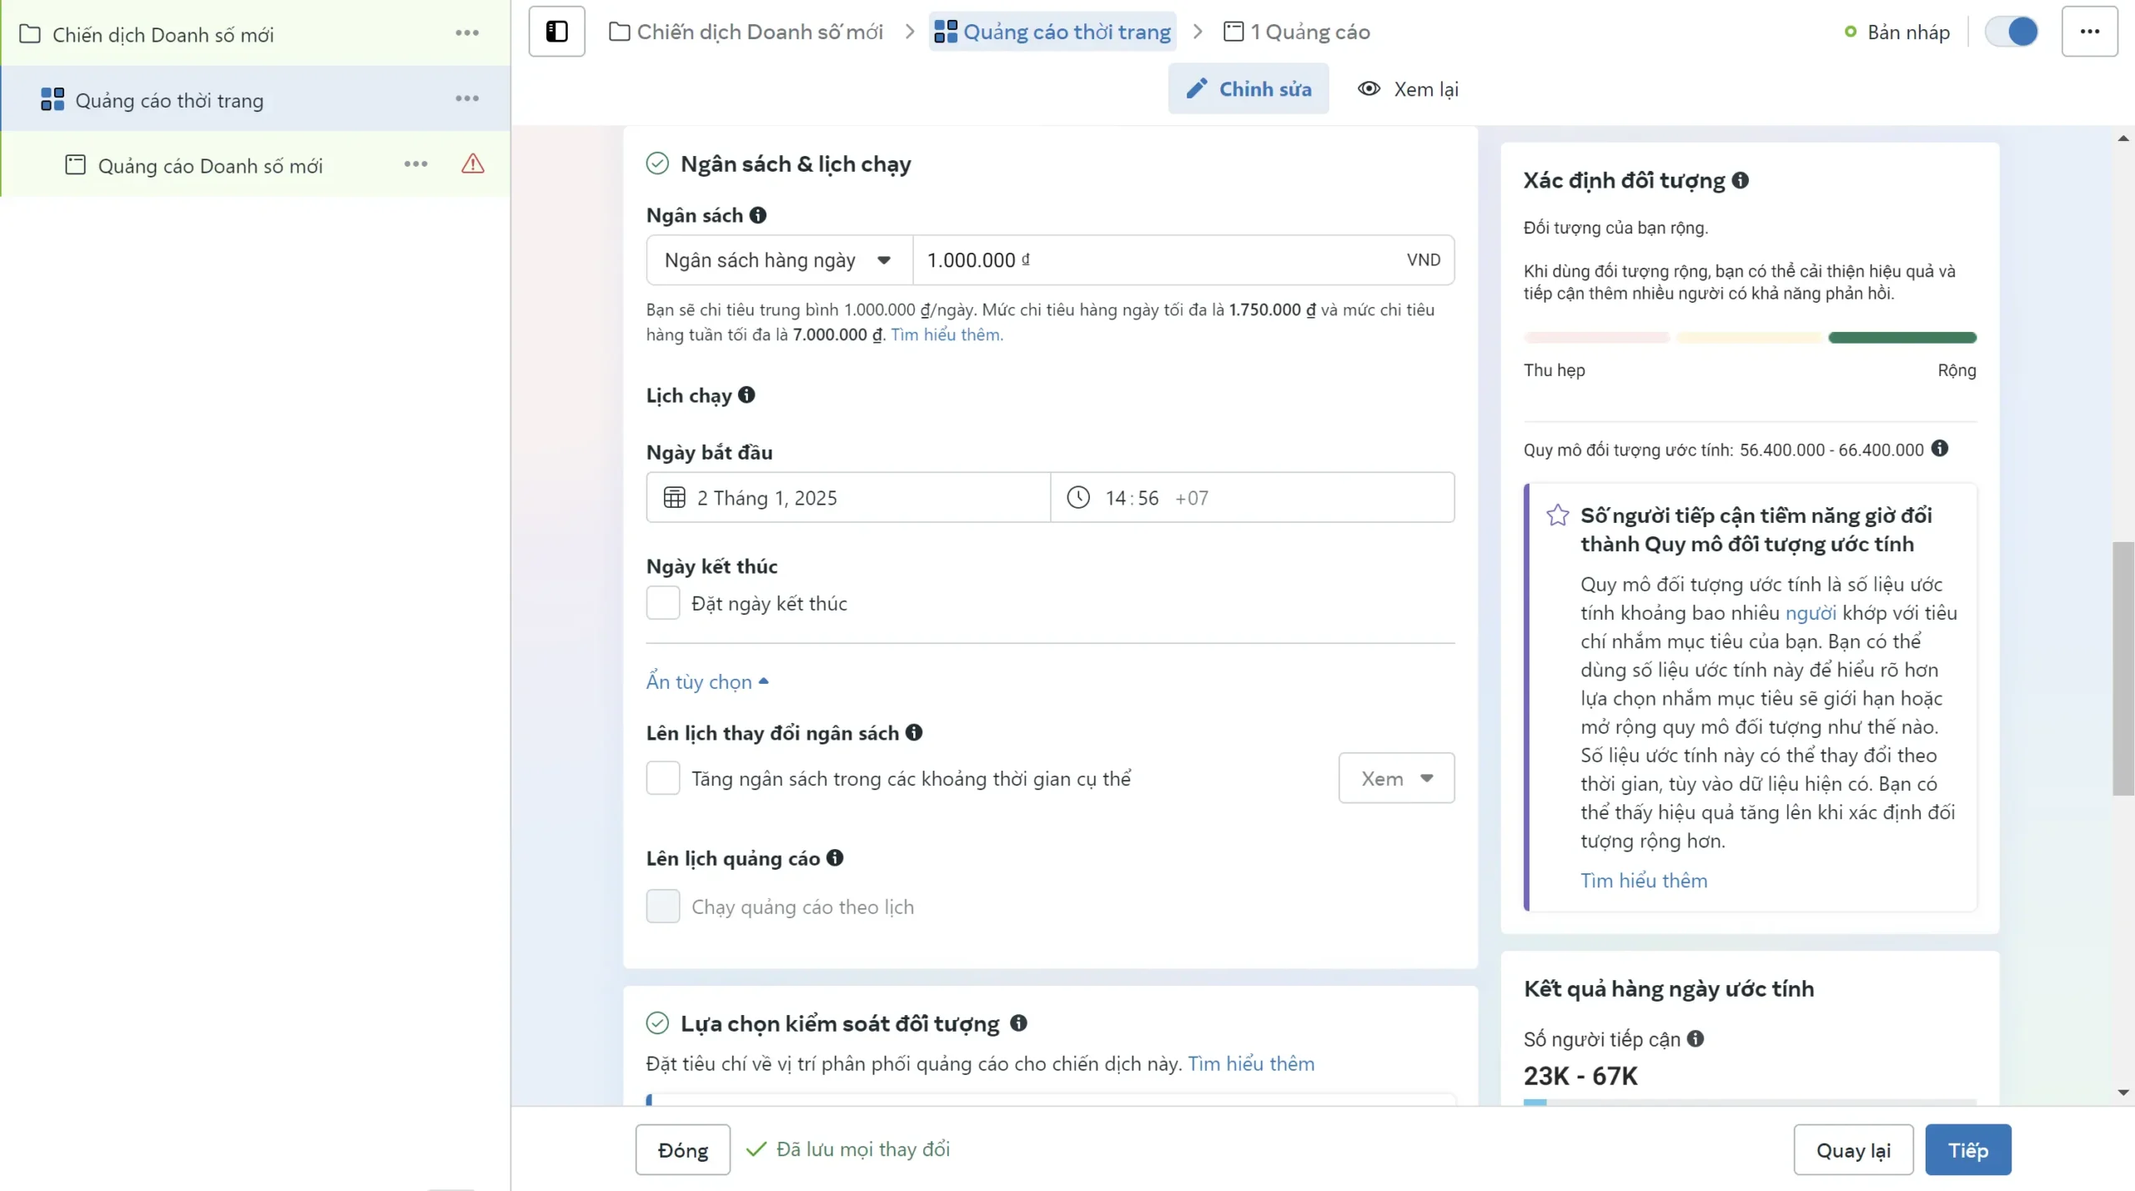Collapse options via Ẩn tùy chọn
2135x1191 pixels.
point(707,681)
